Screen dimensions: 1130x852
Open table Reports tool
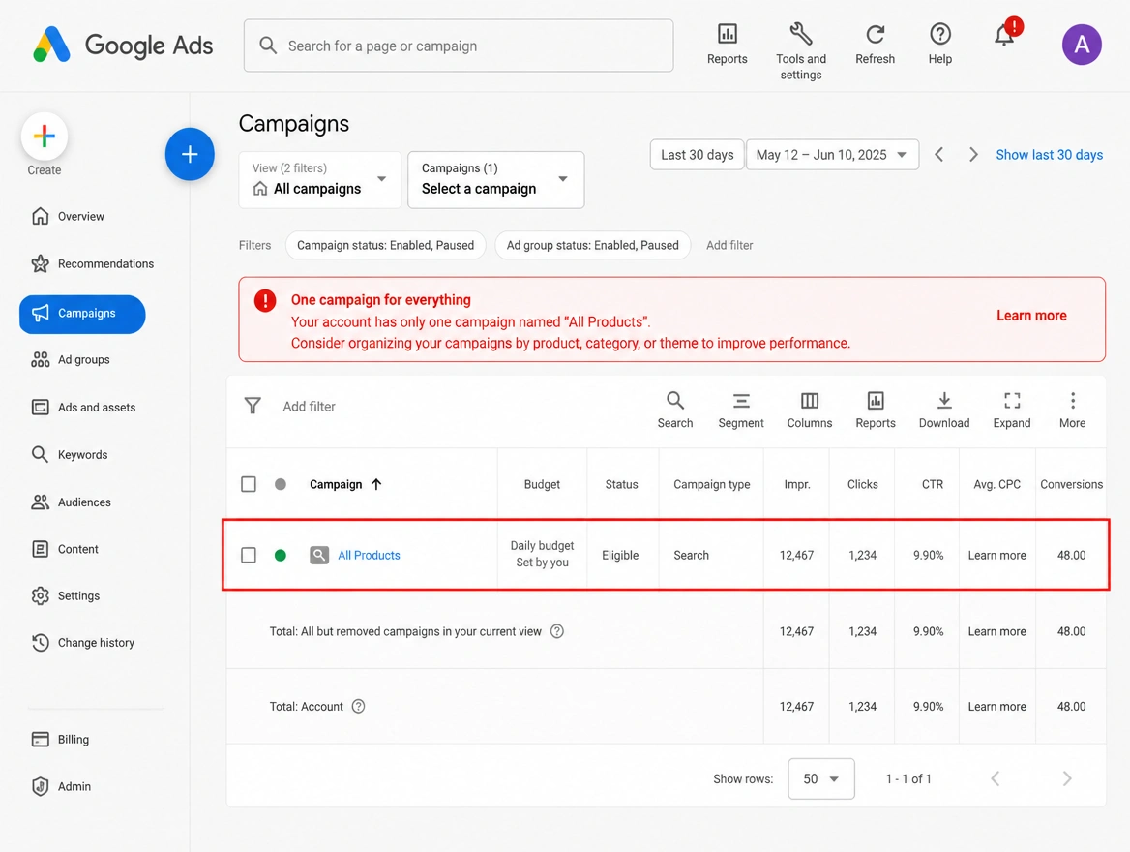click(875, 410)
